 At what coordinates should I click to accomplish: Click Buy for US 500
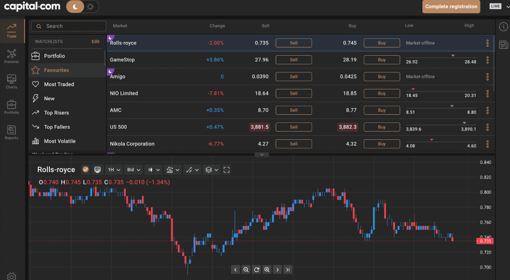[x=382, y=127]
